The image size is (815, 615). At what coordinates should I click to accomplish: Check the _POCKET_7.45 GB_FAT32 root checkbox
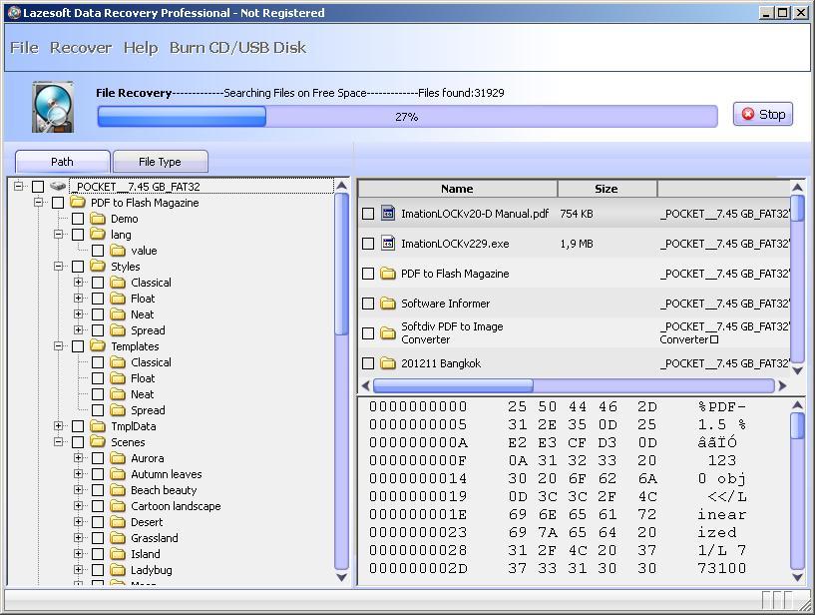(37, 186)
